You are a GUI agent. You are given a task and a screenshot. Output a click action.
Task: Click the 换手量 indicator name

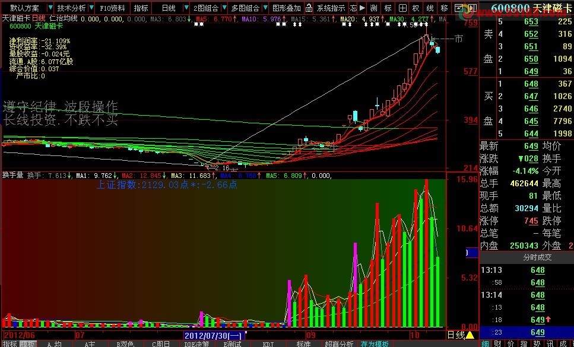(13, 175)
